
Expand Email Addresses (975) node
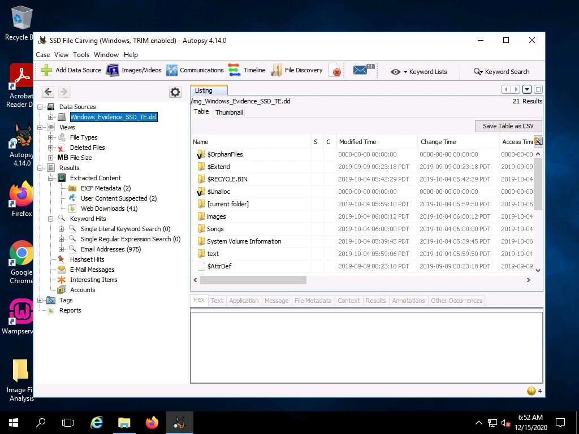coord(61,249)
